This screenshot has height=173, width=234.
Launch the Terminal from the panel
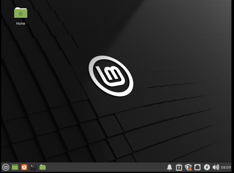tap(33, 167)
